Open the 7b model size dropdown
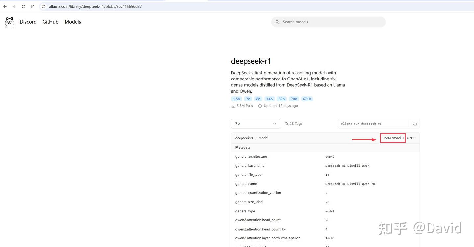The width and height of the screenshot is (474, 247). pyautogui.click(x=255, y=123)
